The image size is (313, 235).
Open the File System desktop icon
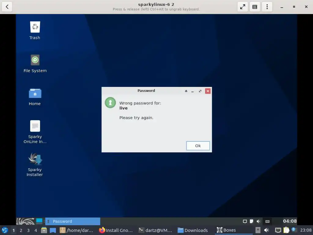pos(35,64)
